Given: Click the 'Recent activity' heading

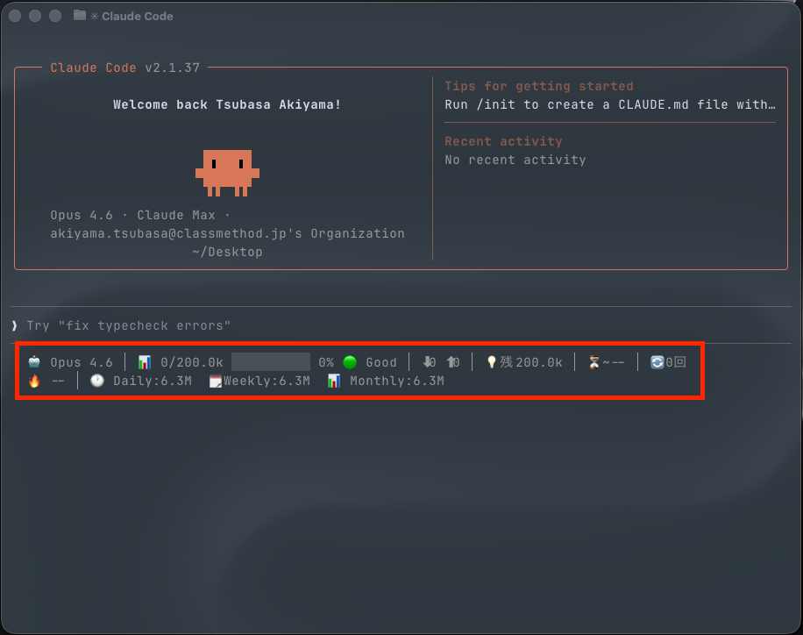Looking at the screenshot, I should tap(503, 141).
